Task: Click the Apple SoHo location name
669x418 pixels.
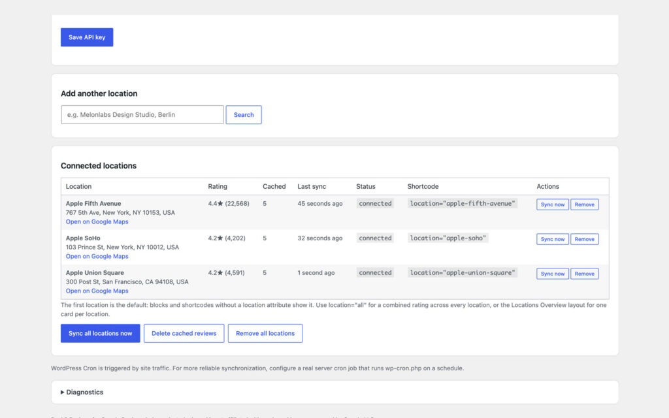Action: (x=83, y=238)
